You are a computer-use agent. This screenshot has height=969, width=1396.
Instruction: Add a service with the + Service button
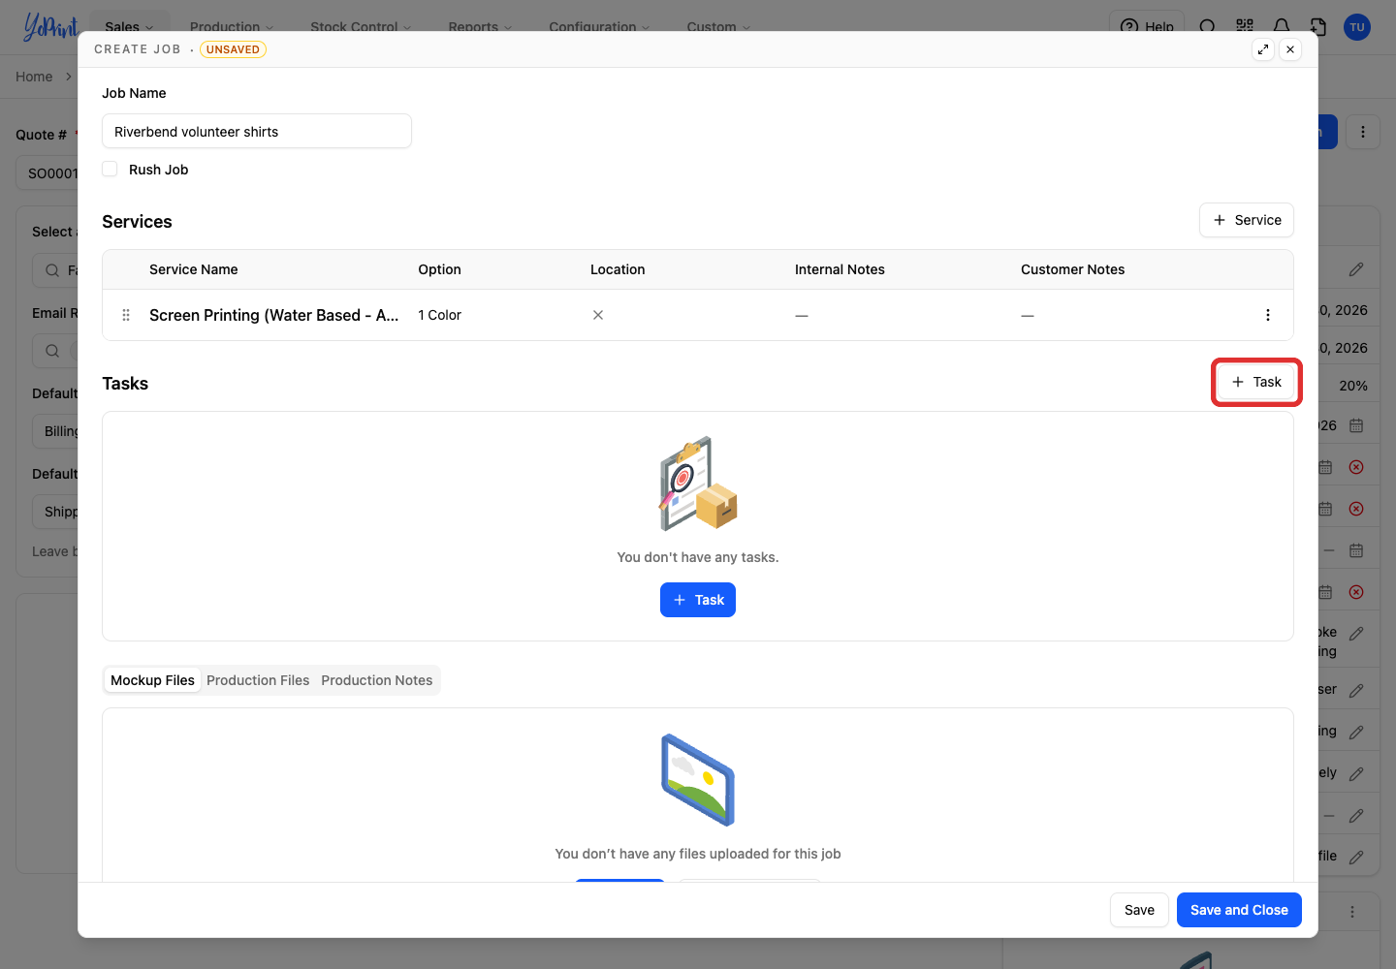1247,220
